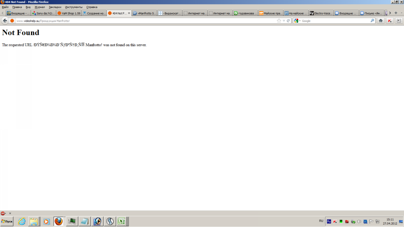Screen dimensions: 404x227
Task: Reload the page with the refresh icon
Action: [288, 21]
